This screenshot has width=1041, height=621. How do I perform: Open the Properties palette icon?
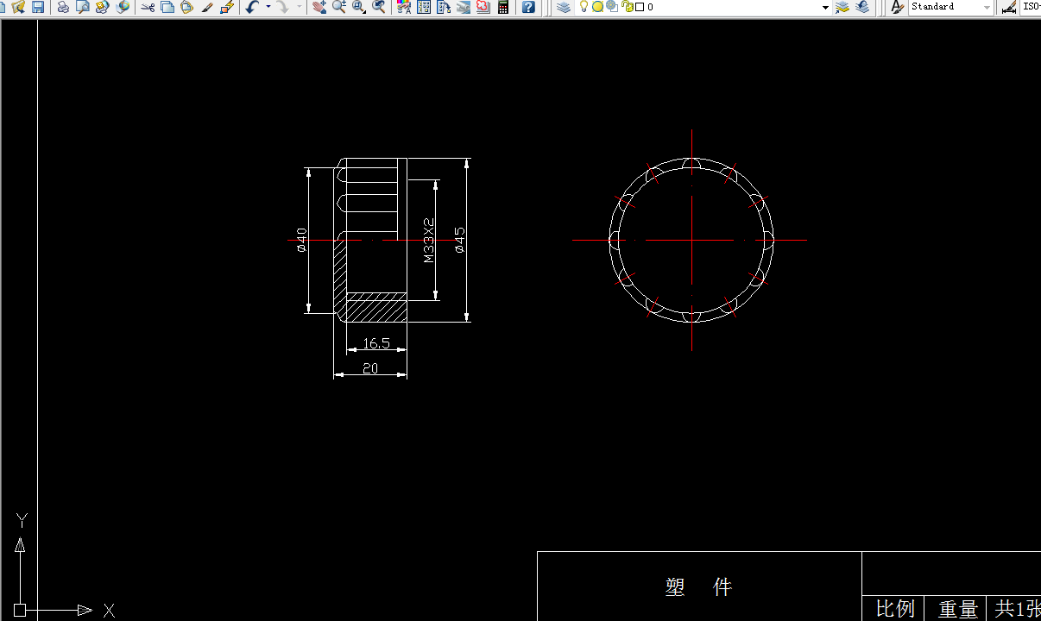(404, 7)
